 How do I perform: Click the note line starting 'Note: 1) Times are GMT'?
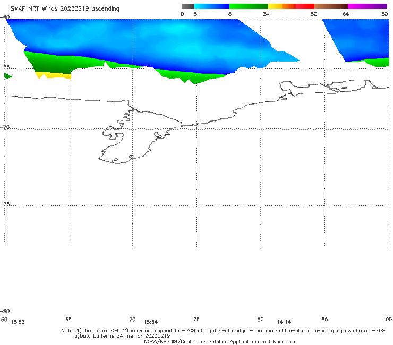coord(223,331)
